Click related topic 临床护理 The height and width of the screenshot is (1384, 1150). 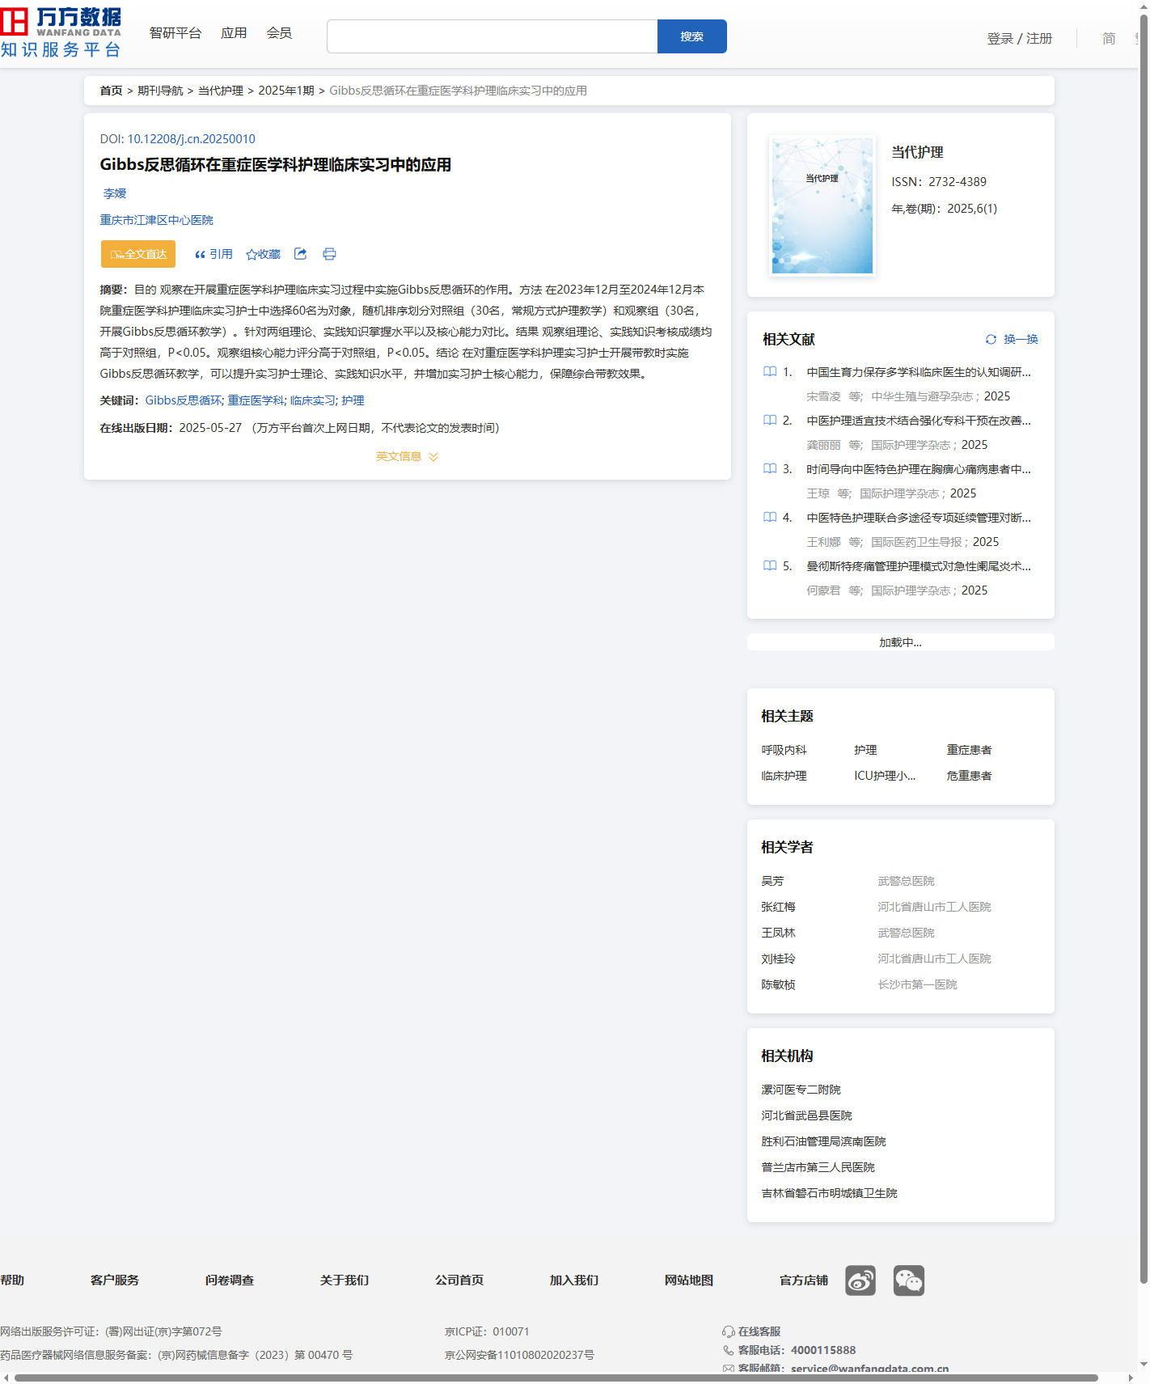[784, 776]
